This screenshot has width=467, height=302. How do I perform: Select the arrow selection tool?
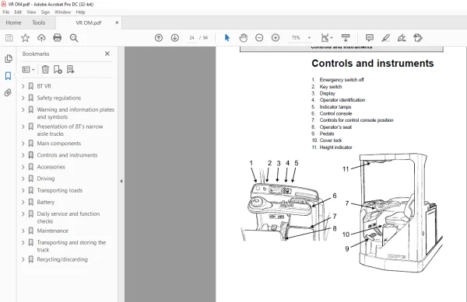tap(227, 38)
